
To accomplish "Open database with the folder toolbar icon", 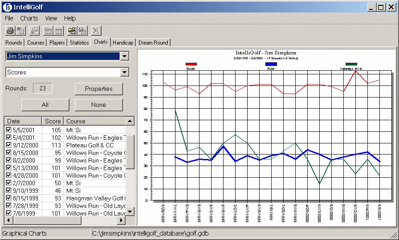I will (72, 31).
